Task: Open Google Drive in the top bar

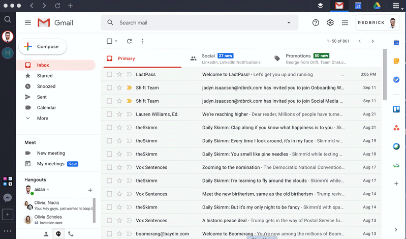Action: (x=378, y=6)
